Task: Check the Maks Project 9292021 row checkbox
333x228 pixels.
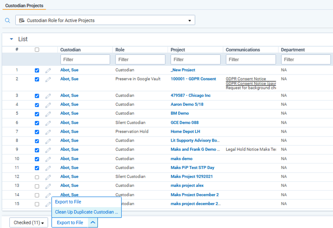Action: coord(37,177)
